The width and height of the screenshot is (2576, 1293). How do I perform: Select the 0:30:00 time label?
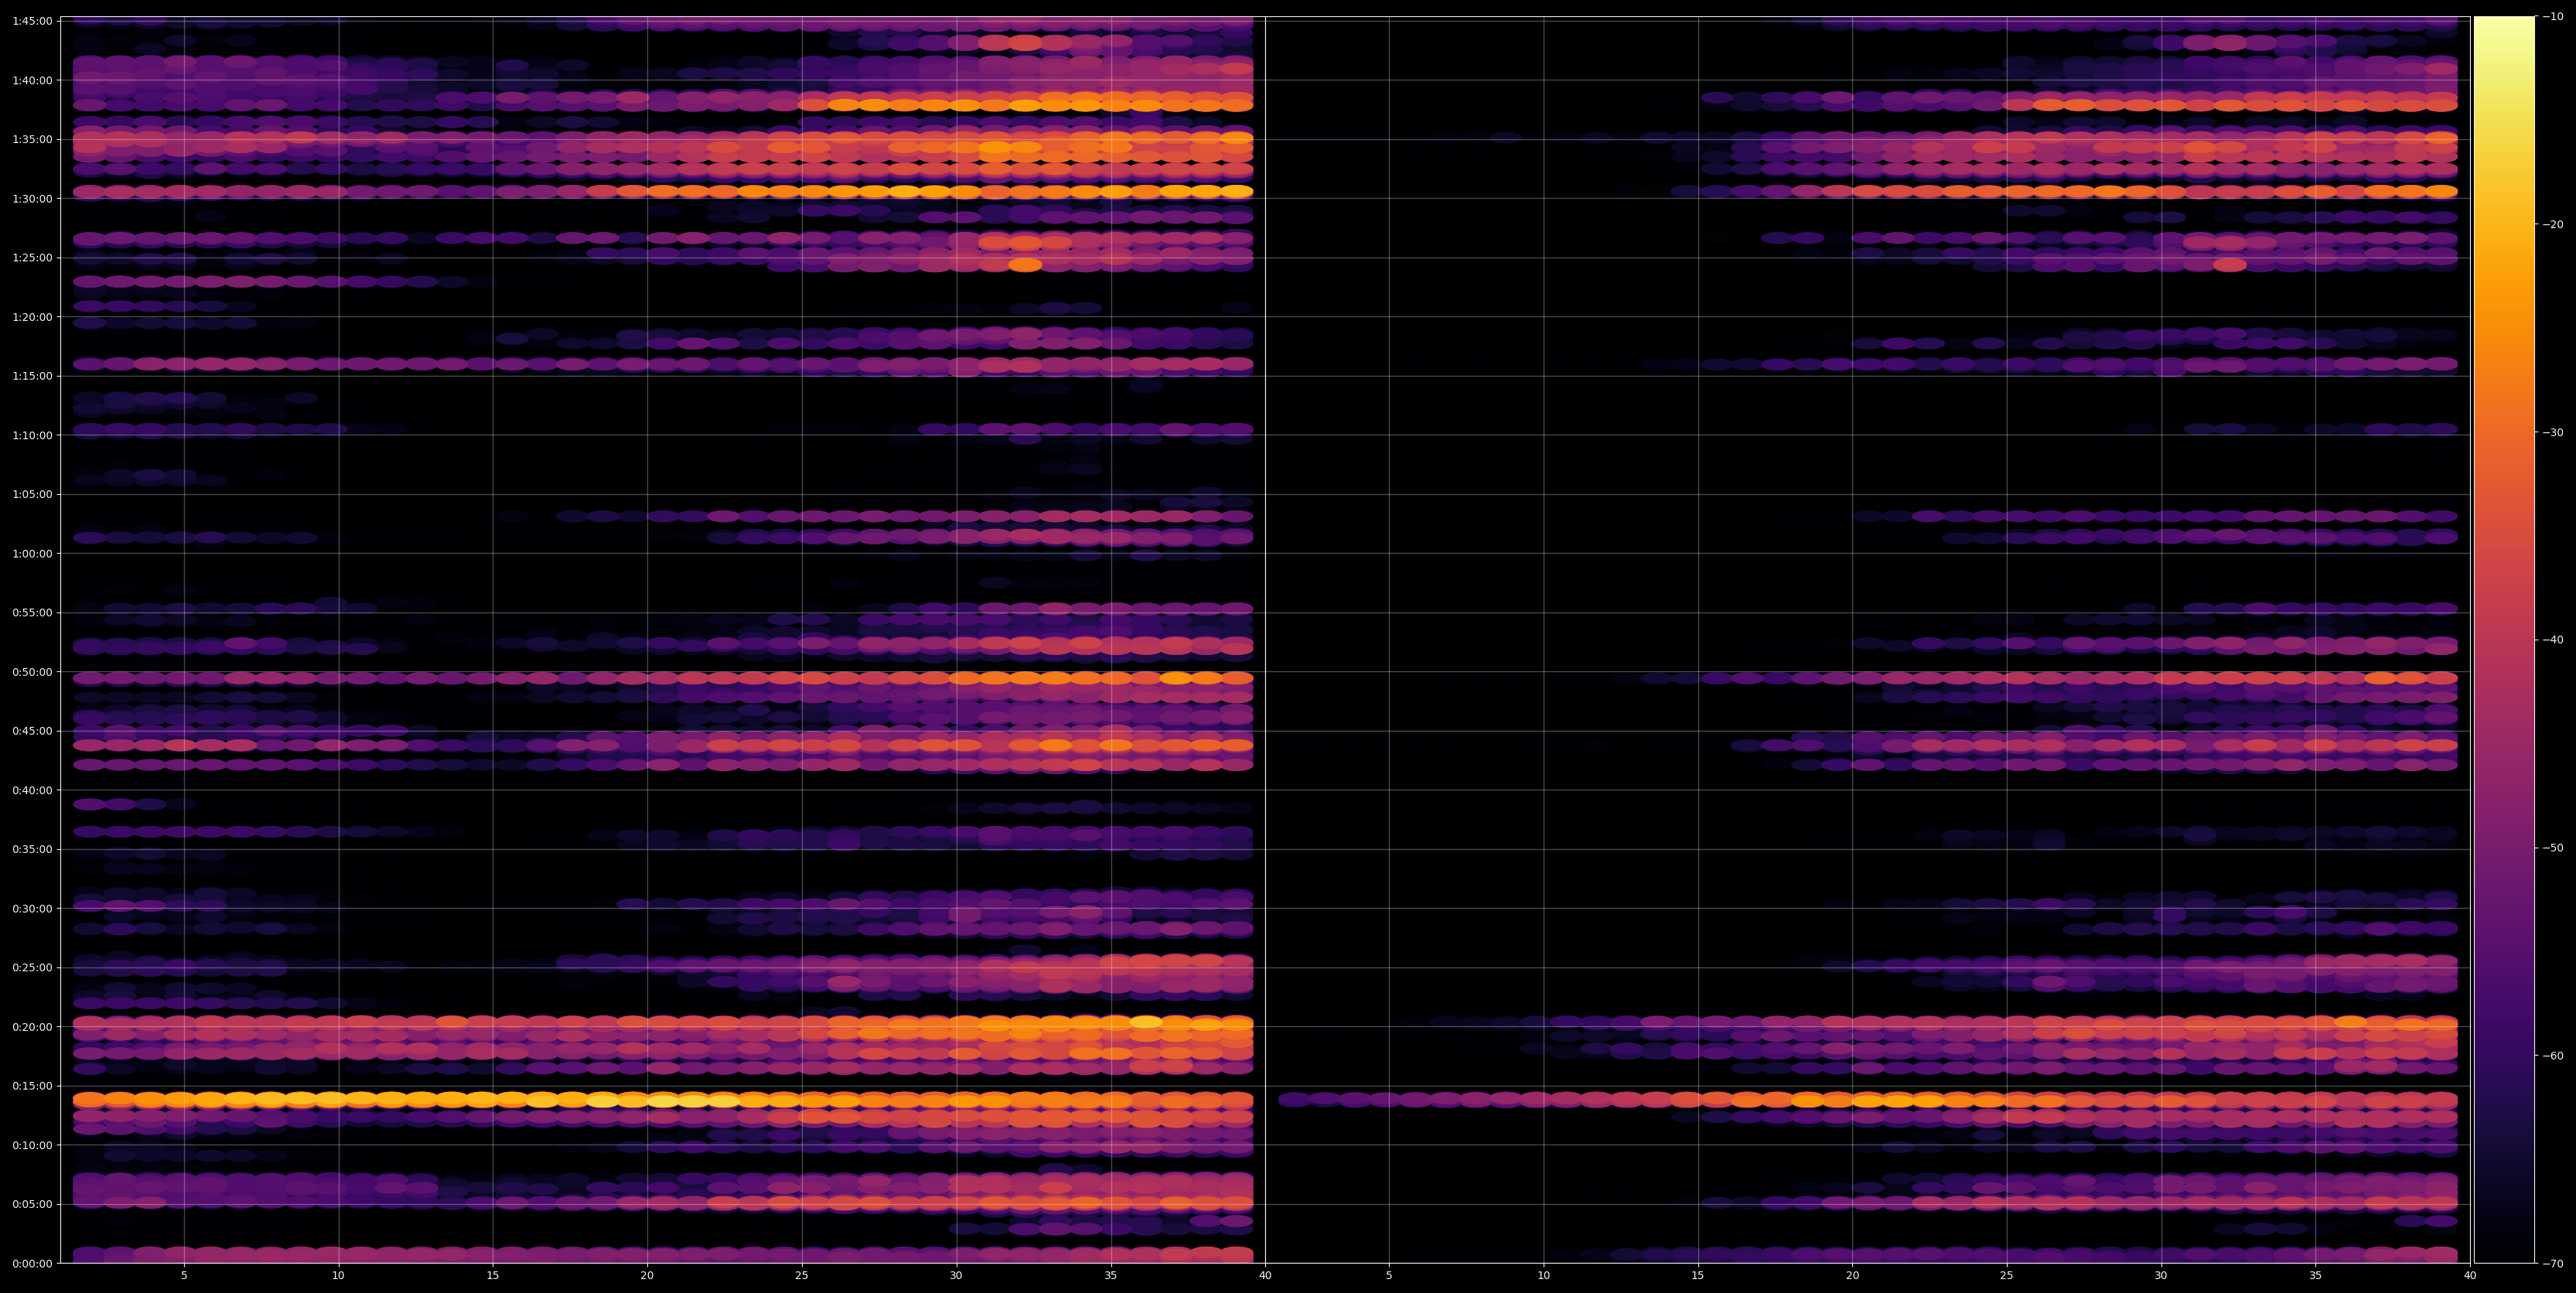[32, 908]
